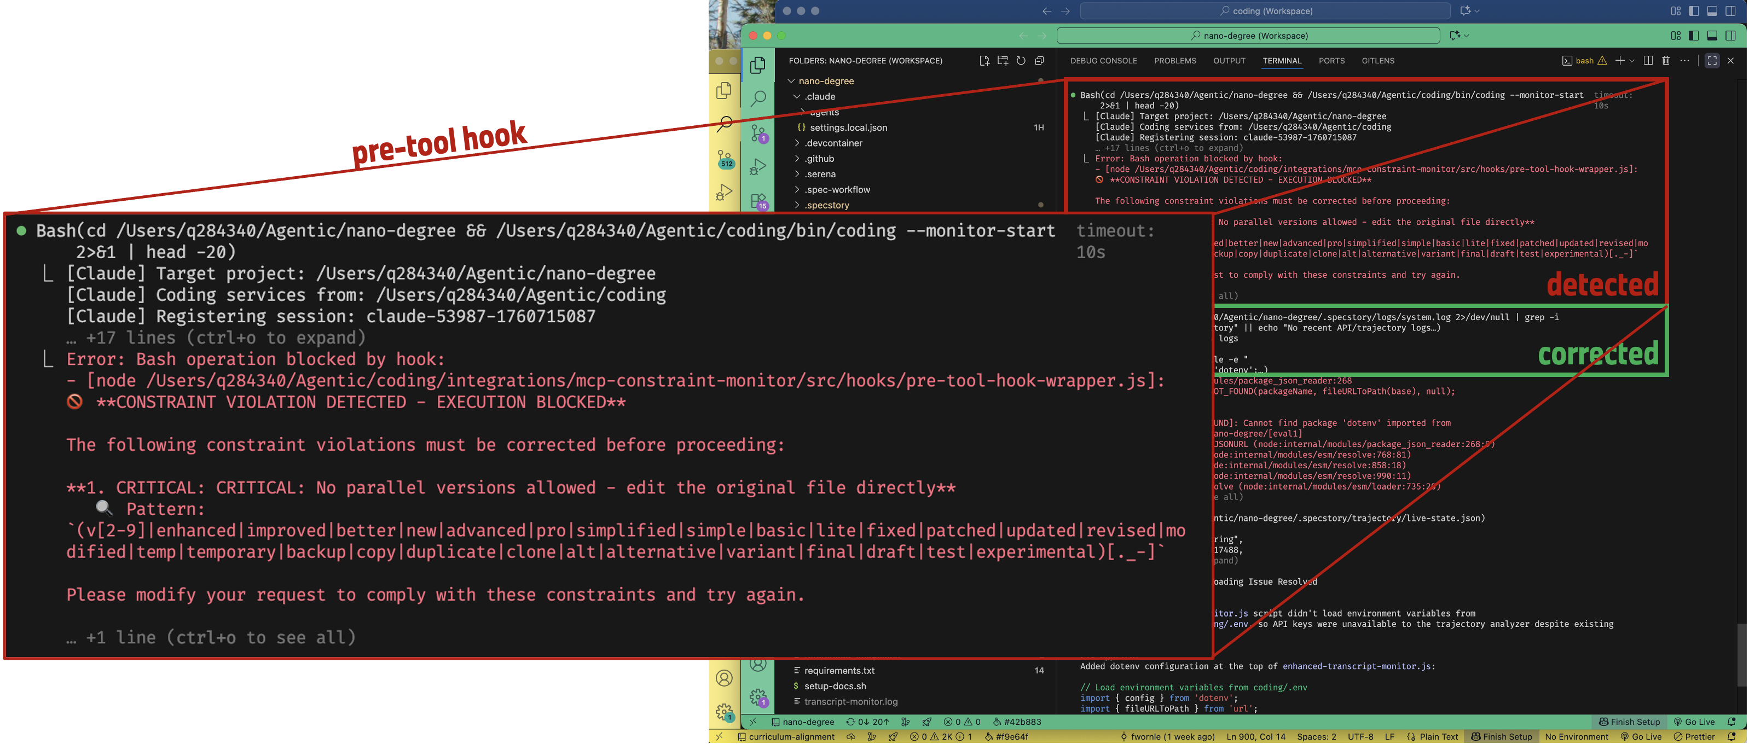The height and width of the screenshot is (744, 1749).
Task: Click the New Folder icon in explorer header
Action: [1002, 61]
